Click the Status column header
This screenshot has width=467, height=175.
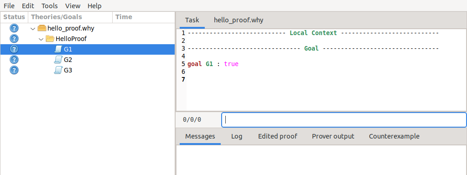[x=14, y=17]
